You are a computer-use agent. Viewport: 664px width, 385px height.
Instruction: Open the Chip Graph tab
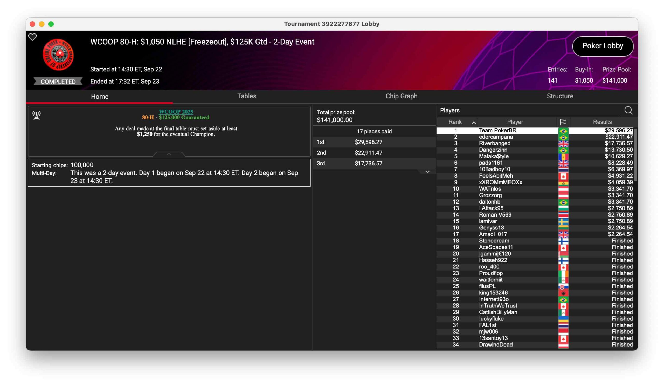[x=401, y=96]
